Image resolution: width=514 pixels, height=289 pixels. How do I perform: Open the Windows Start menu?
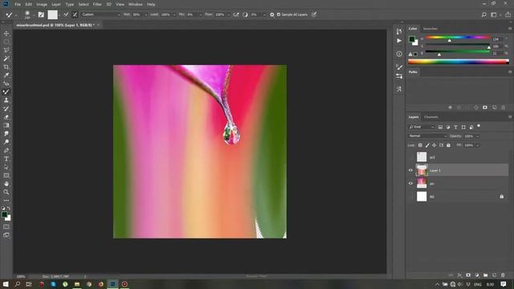6,284
